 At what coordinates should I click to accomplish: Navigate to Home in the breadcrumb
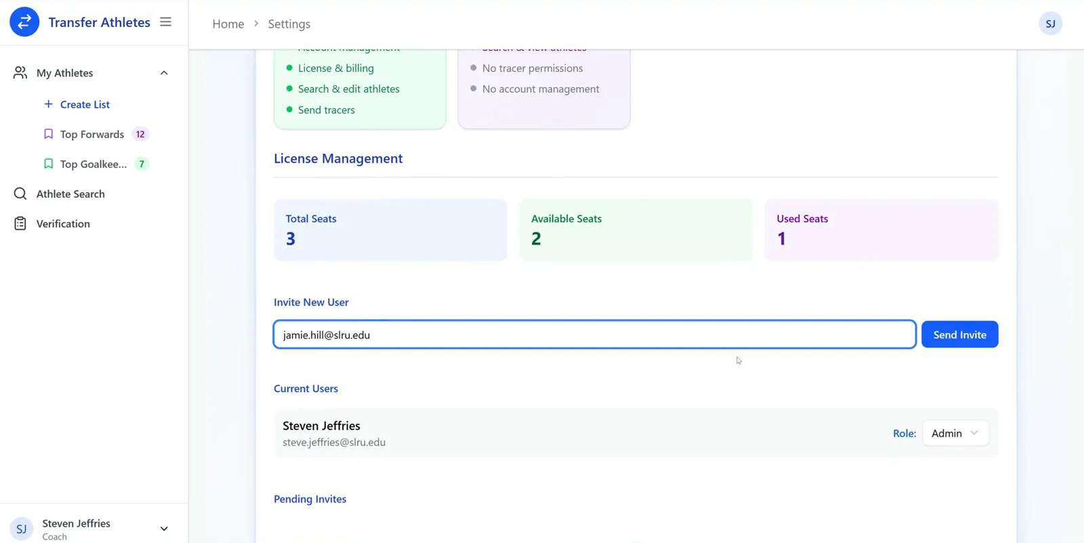pos(228,24)
